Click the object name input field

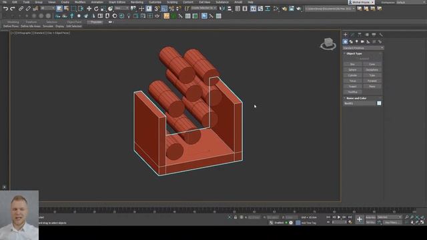360,103
